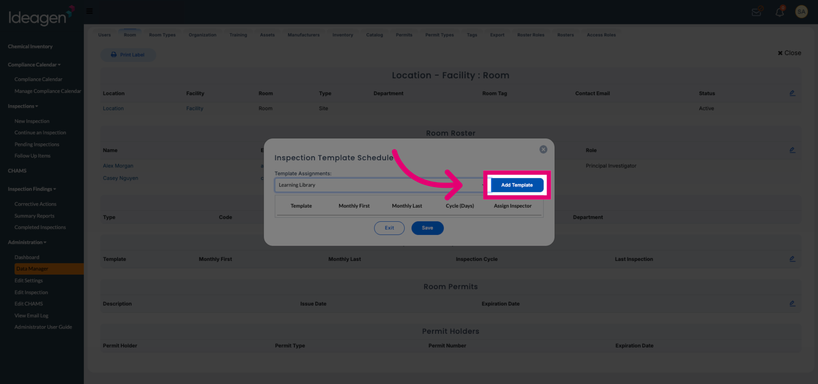This screenshot has height=384, width=818.
Task: Click the Assign Inspector column header
Action: click(513, 206)
